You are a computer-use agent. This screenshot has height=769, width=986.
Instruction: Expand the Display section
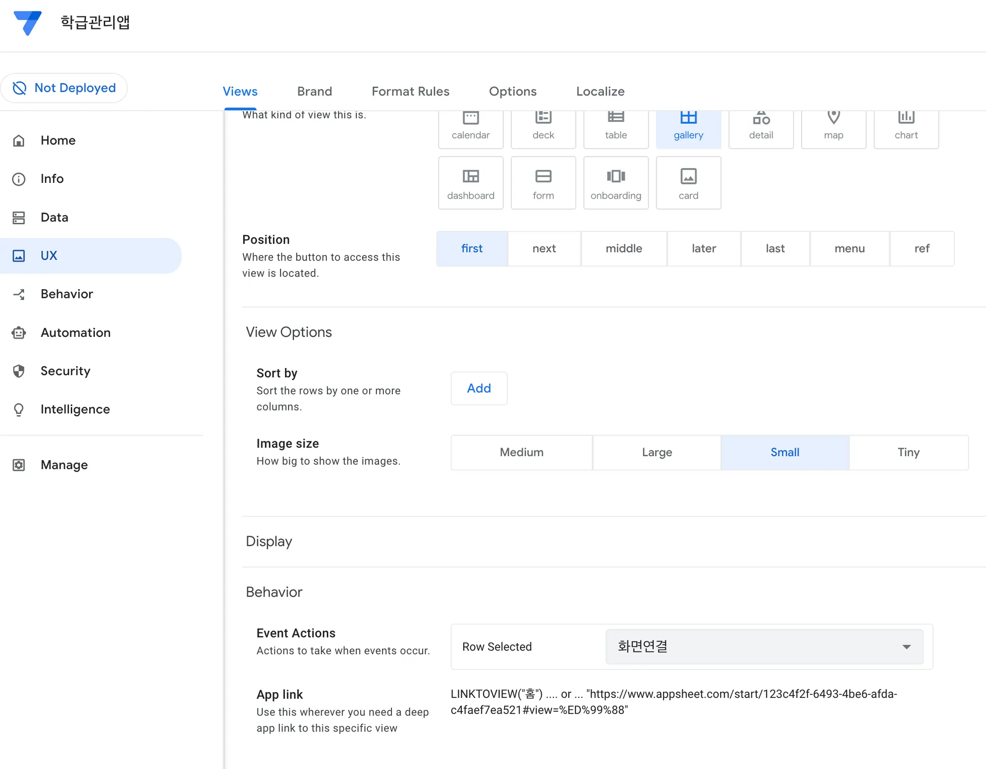[x=269, y=541]
